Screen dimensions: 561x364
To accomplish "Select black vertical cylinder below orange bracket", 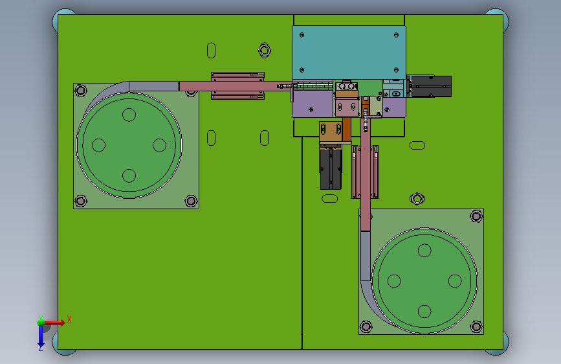I will coord(331,169).
